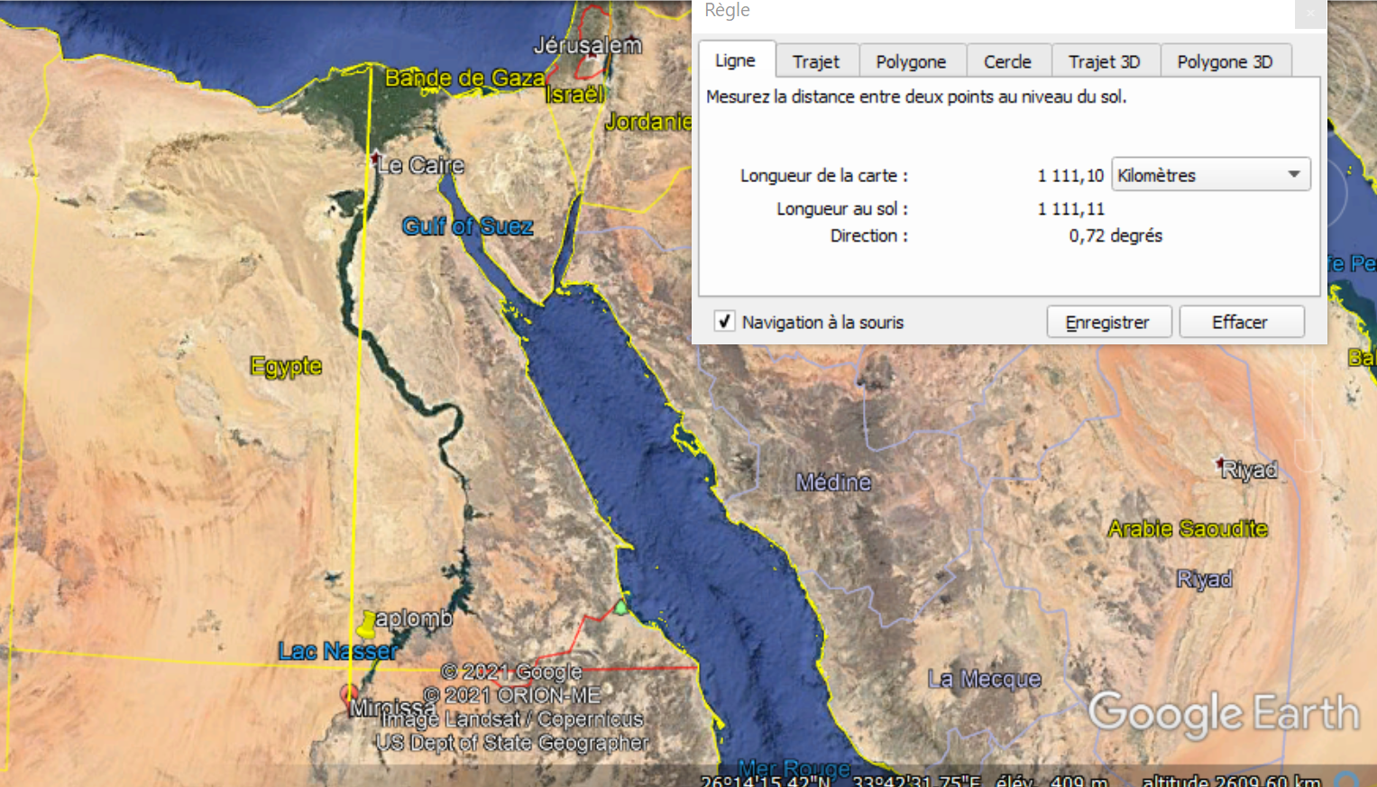
Task: Switch to the Ligne tab
Action: click(735, 61)
